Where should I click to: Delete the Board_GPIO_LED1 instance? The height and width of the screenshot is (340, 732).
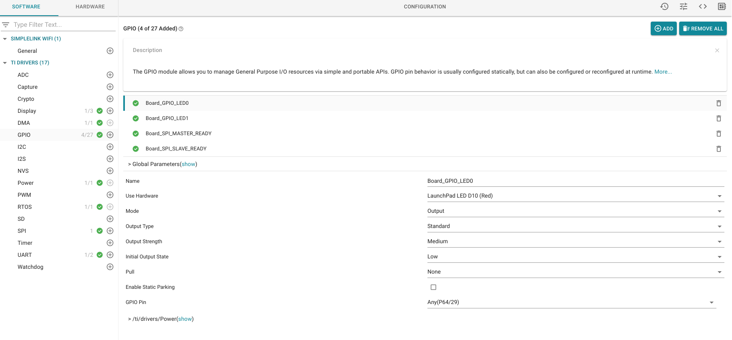pos(719,118)
